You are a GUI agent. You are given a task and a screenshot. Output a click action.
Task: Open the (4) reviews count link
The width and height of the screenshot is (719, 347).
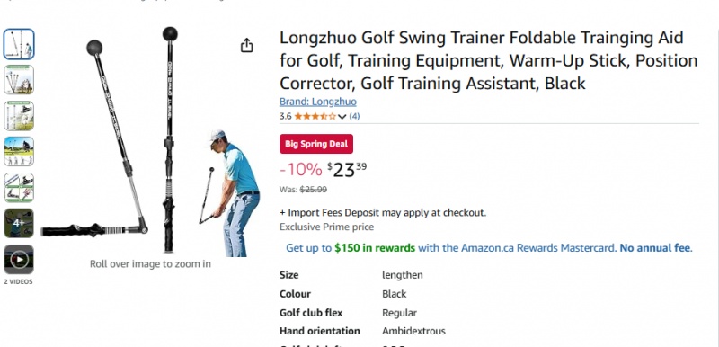pos(354,117)
